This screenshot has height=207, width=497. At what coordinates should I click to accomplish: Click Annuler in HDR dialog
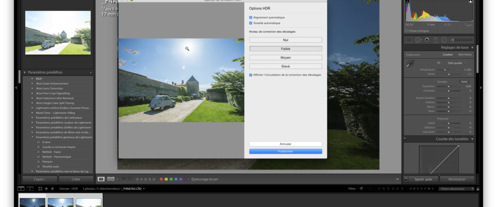click(286, 144)
